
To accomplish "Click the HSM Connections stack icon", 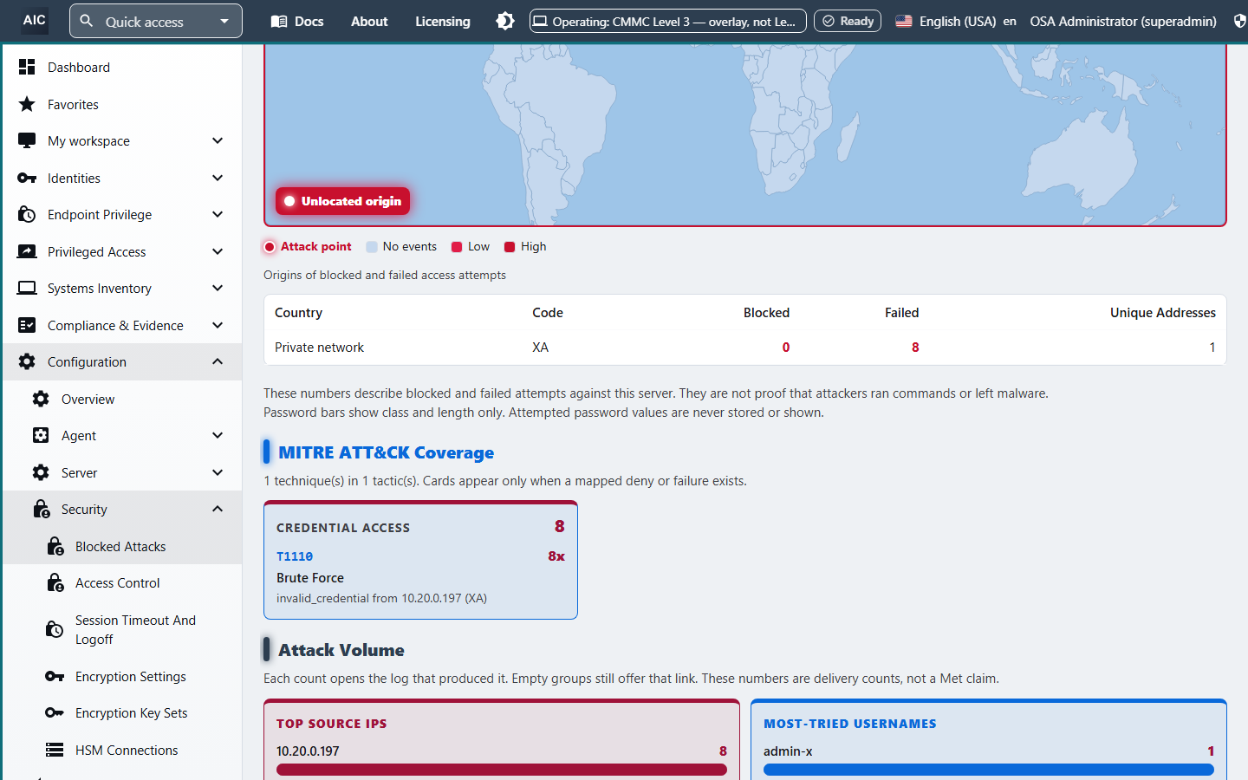I will pos(55,750).
